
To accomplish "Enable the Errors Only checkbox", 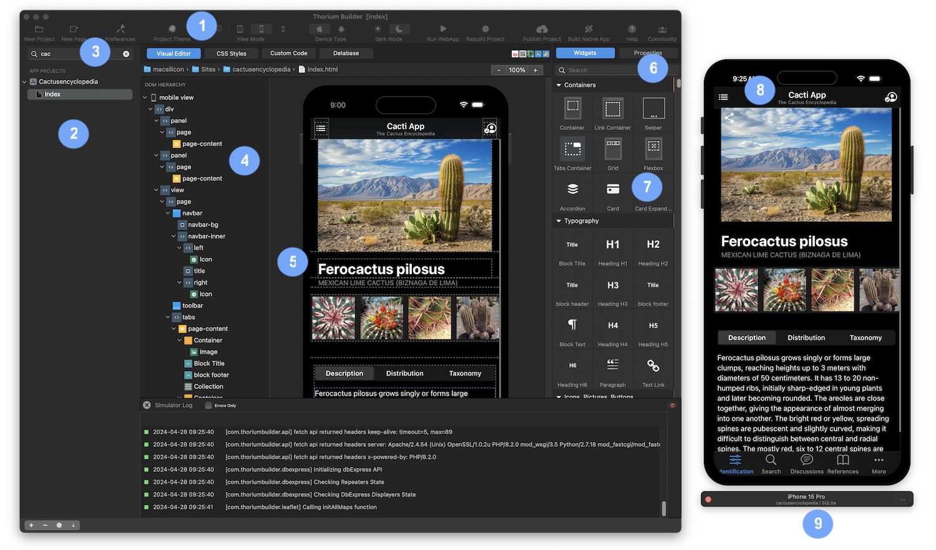I will [x=208, y=406].
